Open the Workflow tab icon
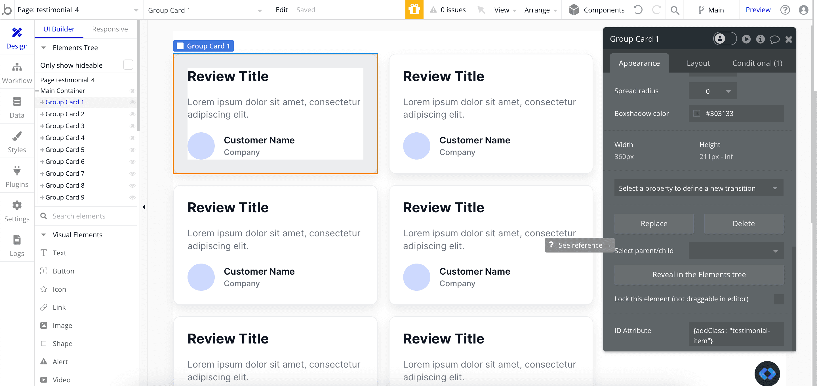The width and height of the screenshot is (817, 386). (x=17, y=67)
